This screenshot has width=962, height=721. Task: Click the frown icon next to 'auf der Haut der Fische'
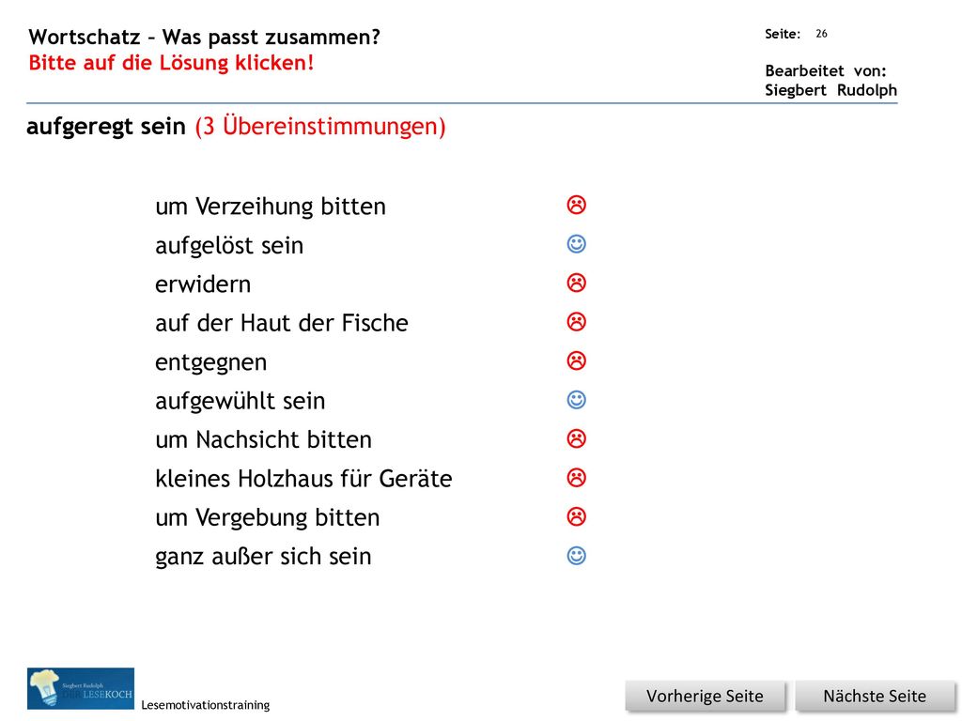click(x=576, y=321)
